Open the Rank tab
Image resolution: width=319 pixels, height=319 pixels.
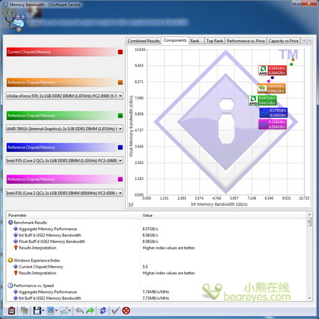(x=197, y=41)
